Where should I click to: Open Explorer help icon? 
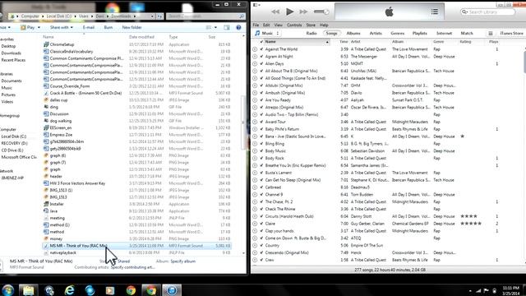pos(238,27)
